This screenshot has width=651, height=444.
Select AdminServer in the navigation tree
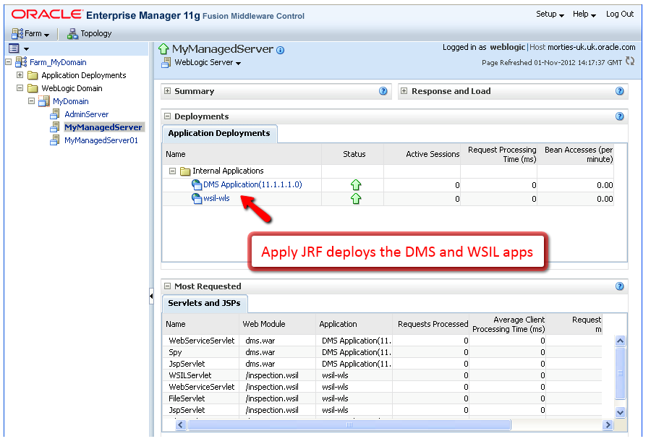(x=86, y=114)
